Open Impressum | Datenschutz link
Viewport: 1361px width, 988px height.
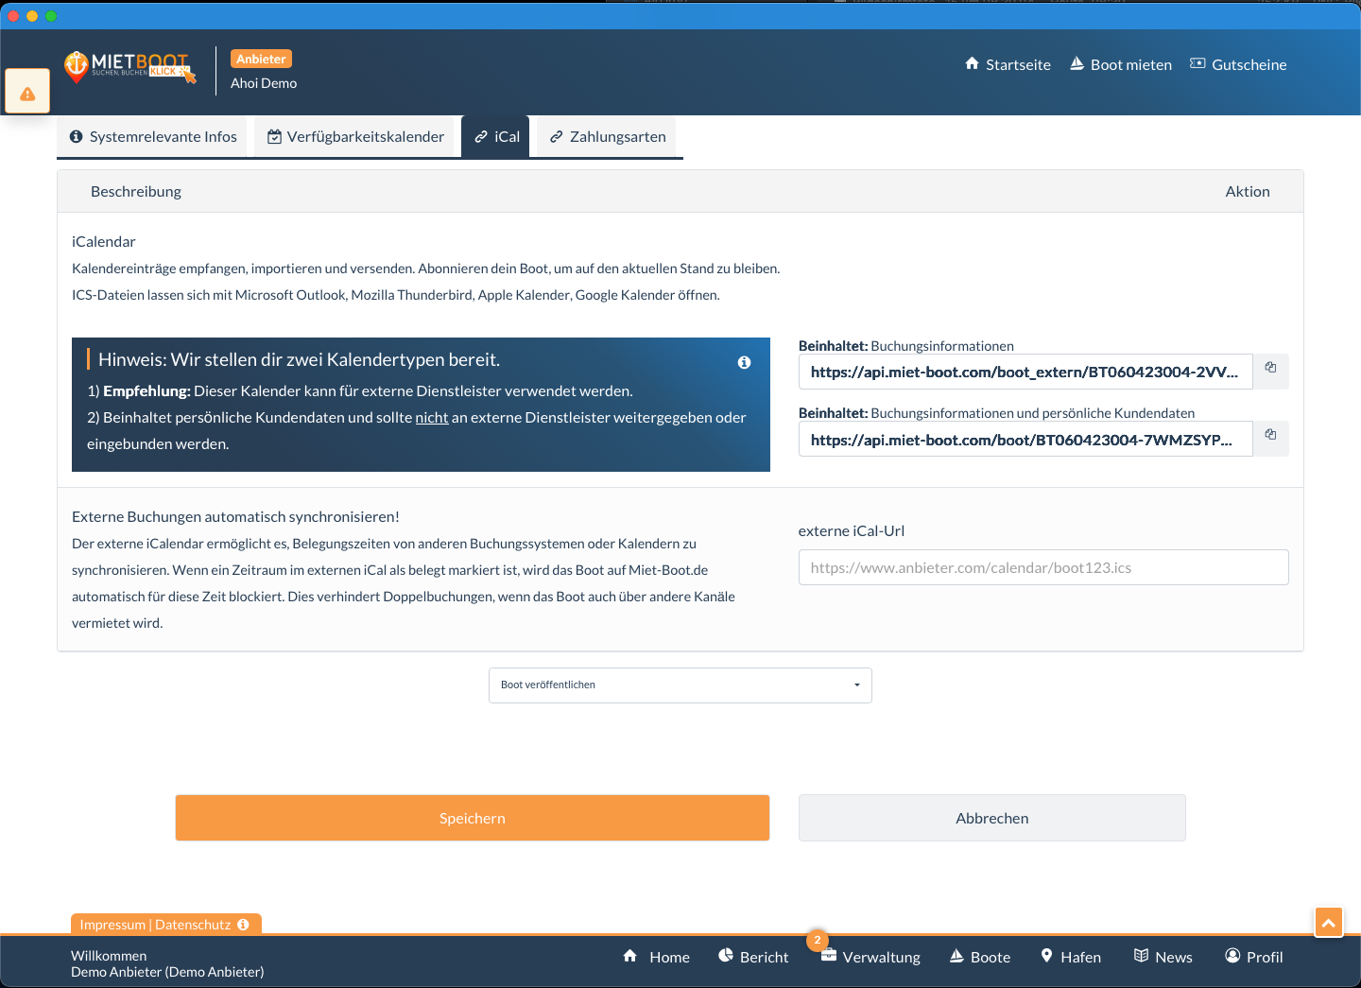click(x=164, y=925)
